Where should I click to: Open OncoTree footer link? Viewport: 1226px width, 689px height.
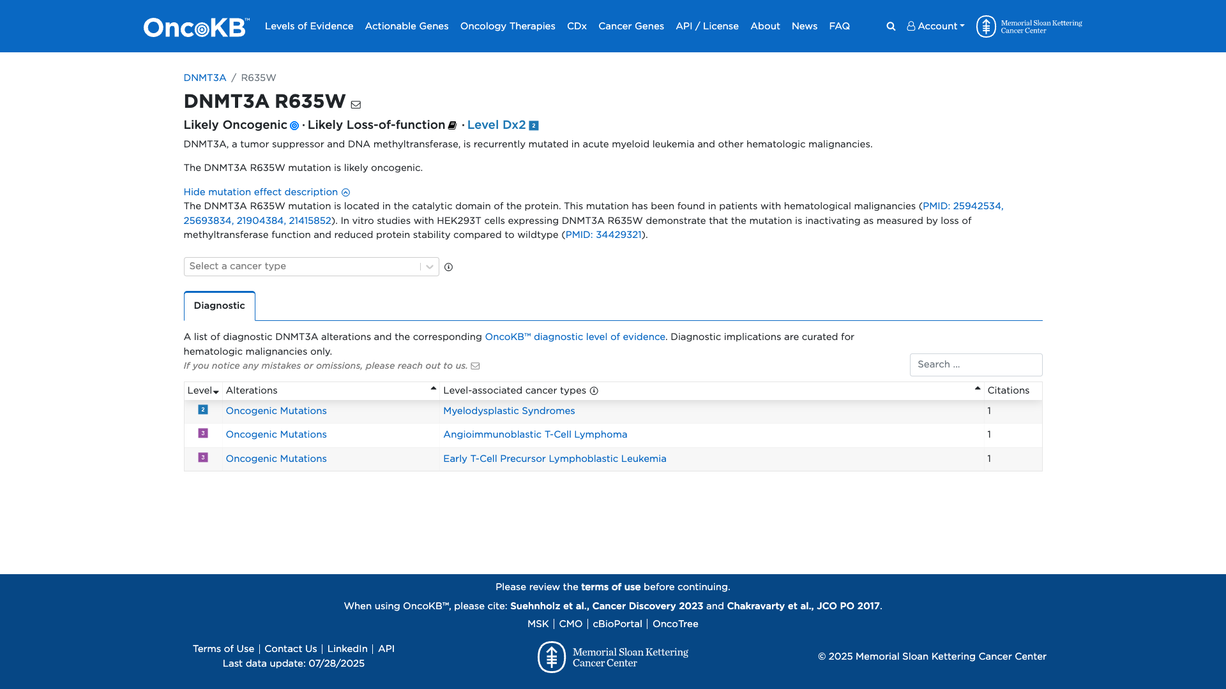point(676,624)
